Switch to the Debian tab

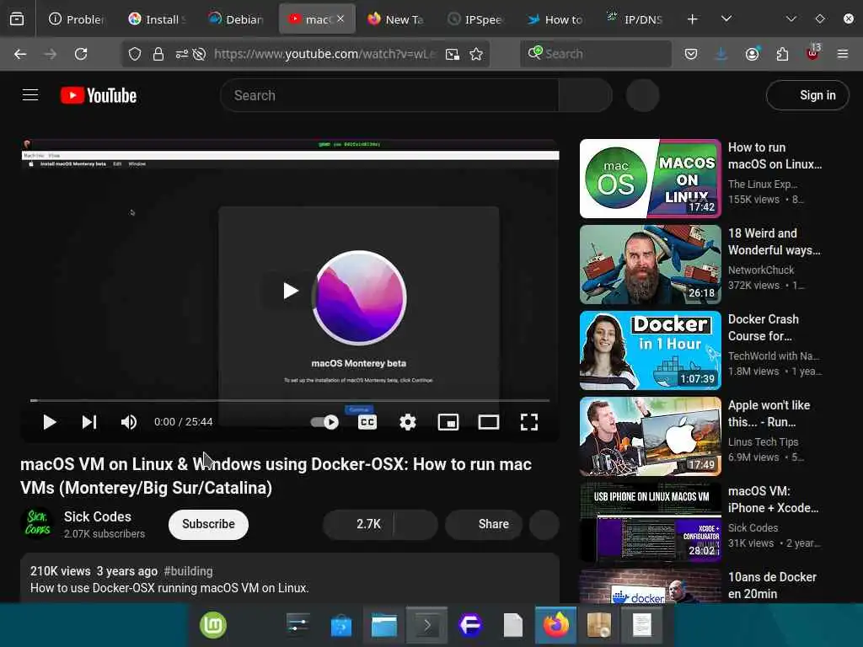click(x=237, y=19)
